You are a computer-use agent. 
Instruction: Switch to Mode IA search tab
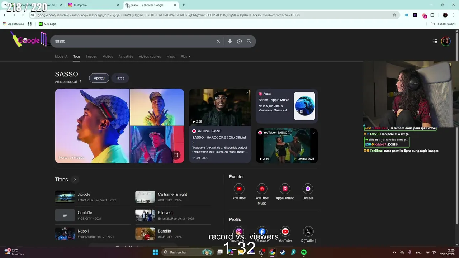(x=61, y=56)
